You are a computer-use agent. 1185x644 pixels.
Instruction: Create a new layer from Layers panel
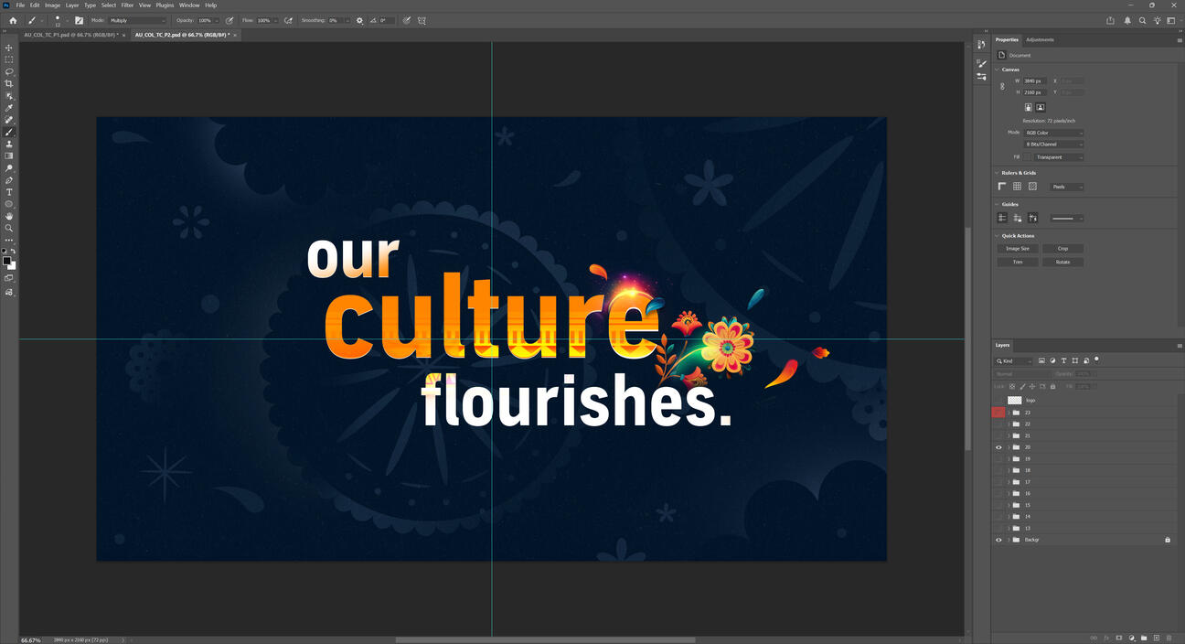click(1156, 638)
